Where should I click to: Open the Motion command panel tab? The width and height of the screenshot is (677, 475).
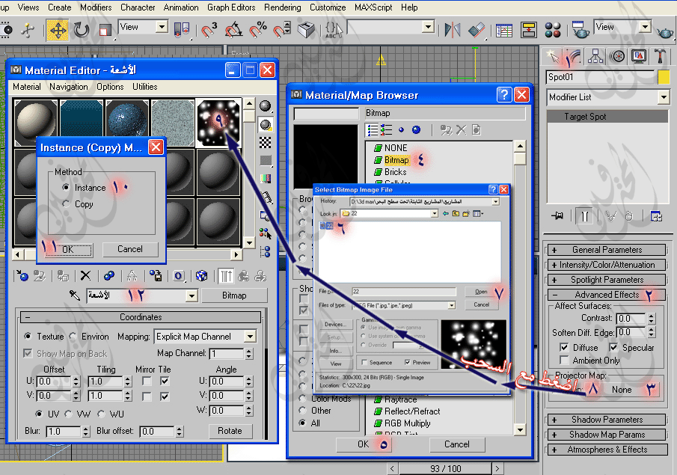[617, 57]
